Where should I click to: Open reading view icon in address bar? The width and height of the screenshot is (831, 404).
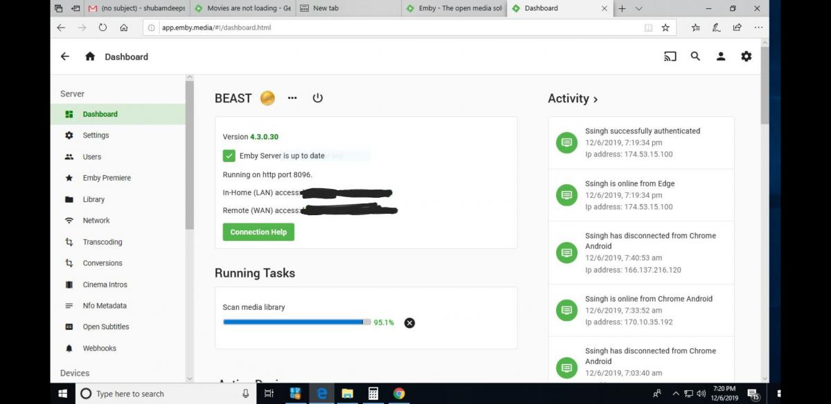tap(648, 28)
